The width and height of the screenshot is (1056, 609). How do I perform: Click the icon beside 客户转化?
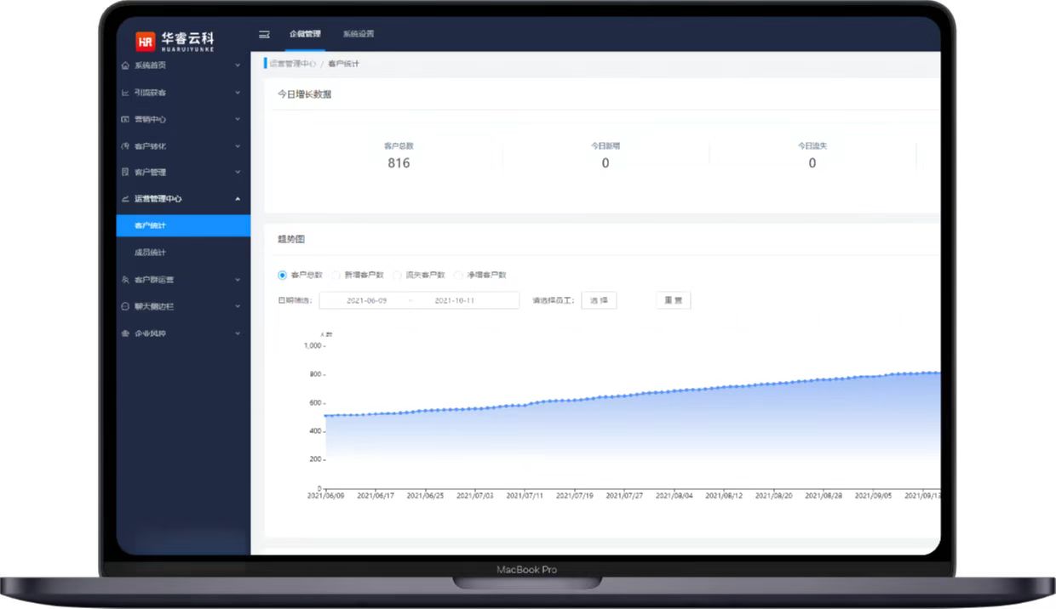(126, 146)
